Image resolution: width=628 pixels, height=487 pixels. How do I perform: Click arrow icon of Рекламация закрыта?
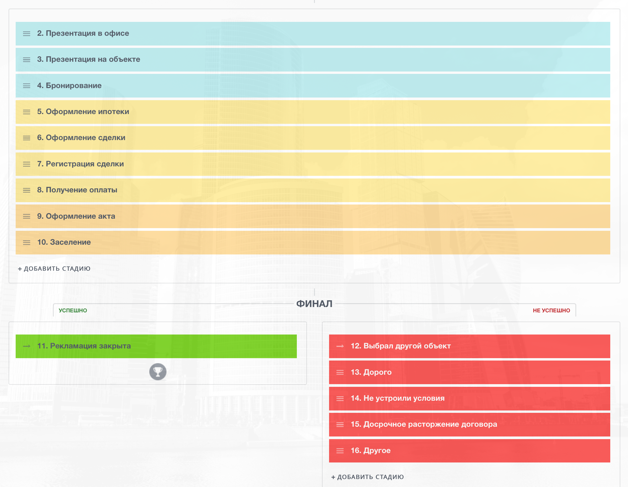click(27, 346)
